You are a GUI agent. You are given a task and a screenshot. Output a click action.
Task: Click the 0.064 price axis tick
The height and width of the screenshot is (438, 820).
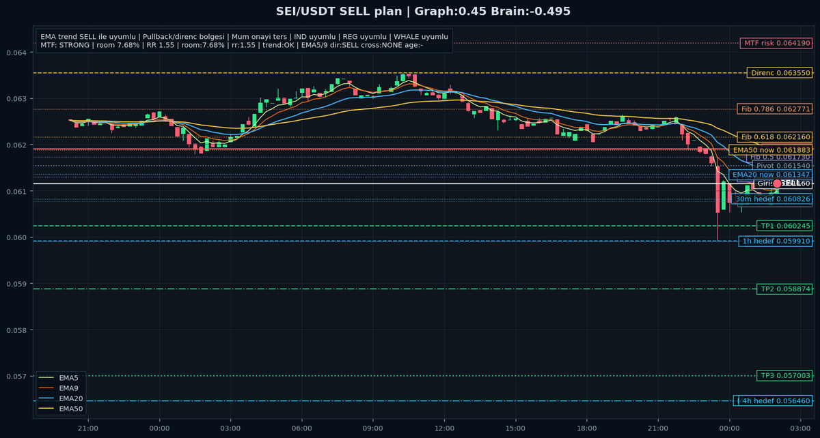pyautogui.click(x=15, y=53)
